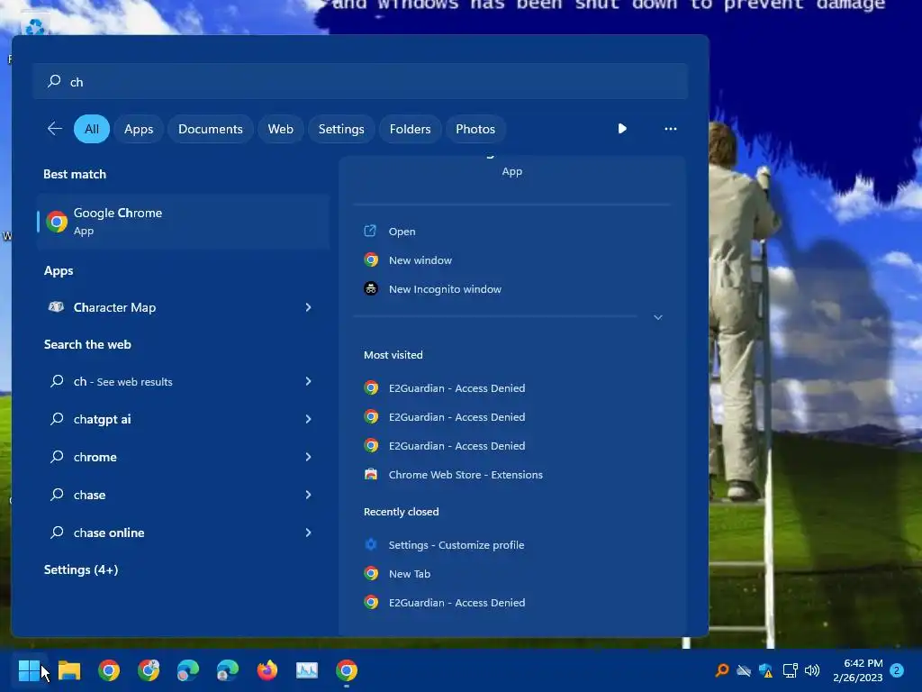This screenshot has height=692, width=922.
Task: Click the more options ellipsis in search
Action: pyautogui.click(x=670, y=129)
